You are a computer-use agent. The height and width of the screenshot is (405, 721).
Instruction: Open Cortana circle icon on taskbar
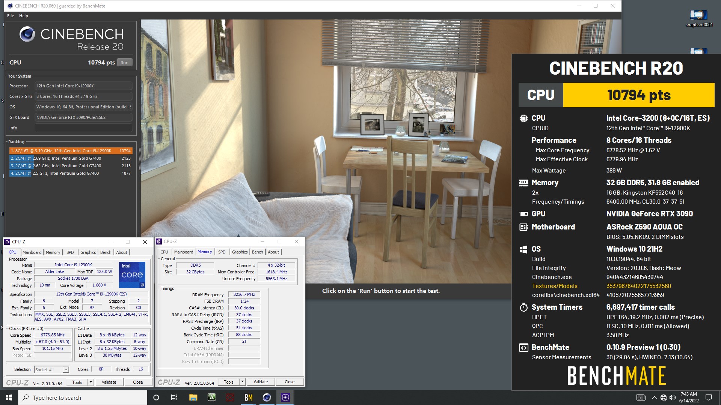point(156,397)
